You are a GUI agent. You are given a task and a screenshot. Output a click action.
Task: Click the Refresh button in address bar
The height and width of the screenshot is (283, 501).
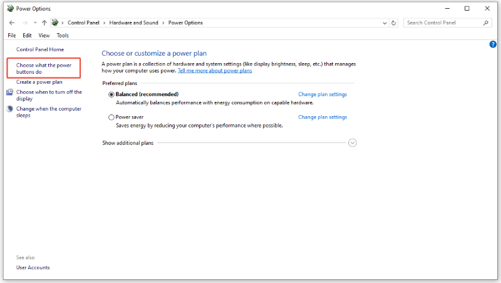(394, 23)
